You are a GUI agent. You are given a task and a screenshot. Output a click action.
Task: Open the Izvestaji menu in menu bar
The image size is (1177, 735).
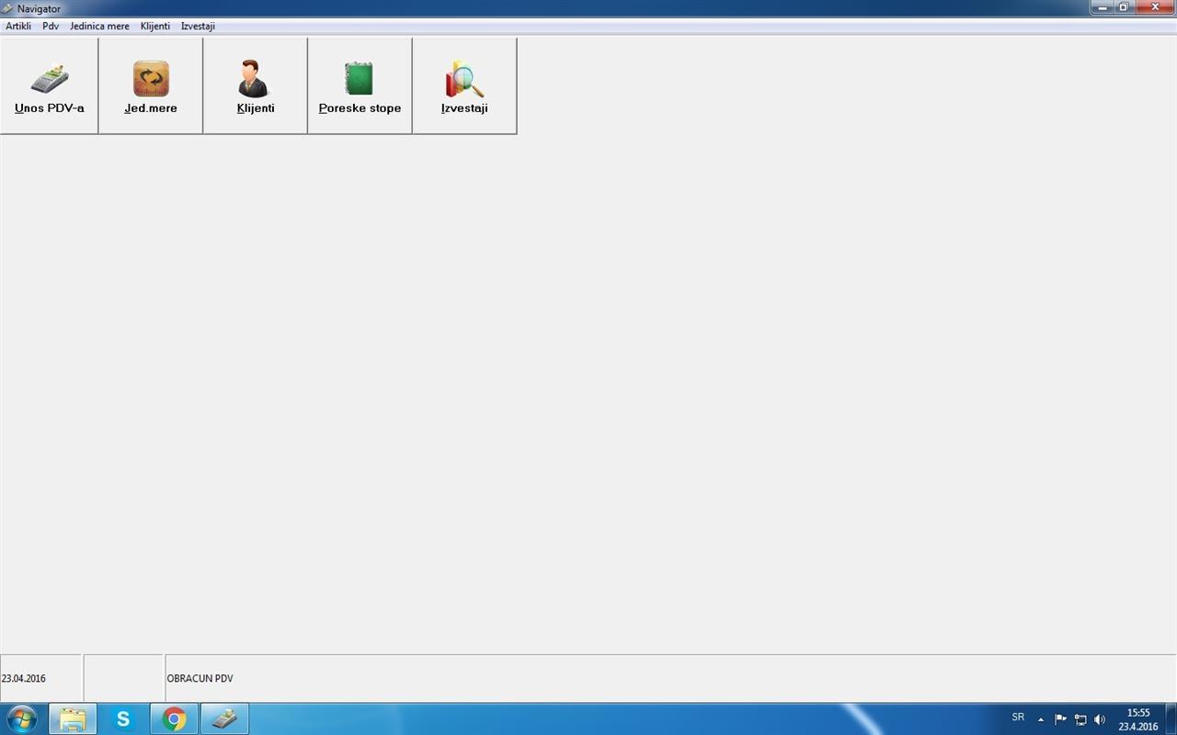pos(198,27)
